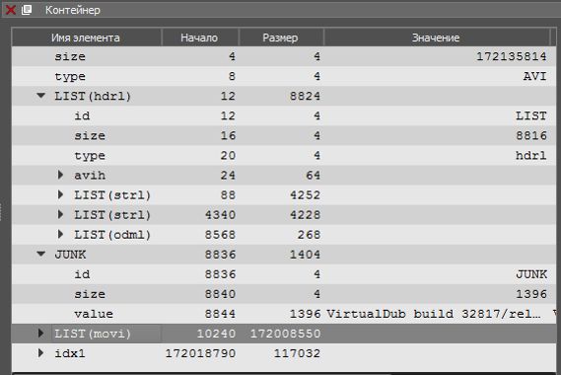This screenshot has width=561, height=375.
Task: Collapse the LIST(hdrl) tree node
Action: [x=40, y=96]
